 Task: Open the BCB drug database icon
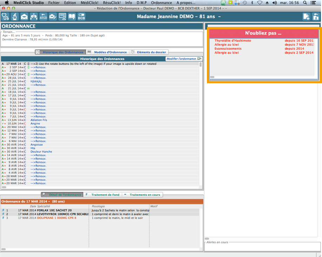81,17
